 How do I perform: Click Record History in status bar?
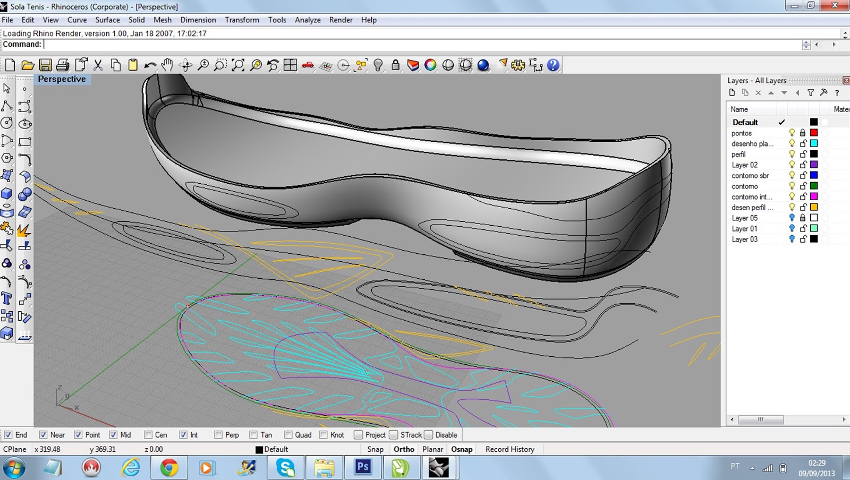click(x=510, y=449)
